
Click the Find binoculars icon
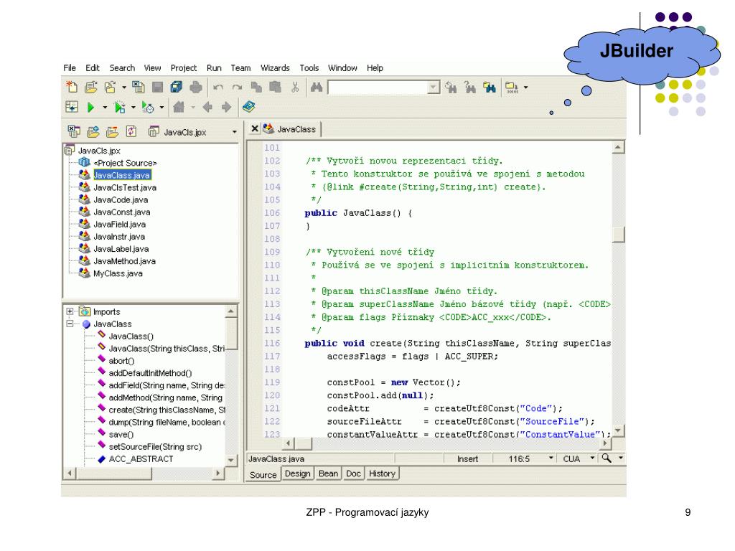click(317, 87)
